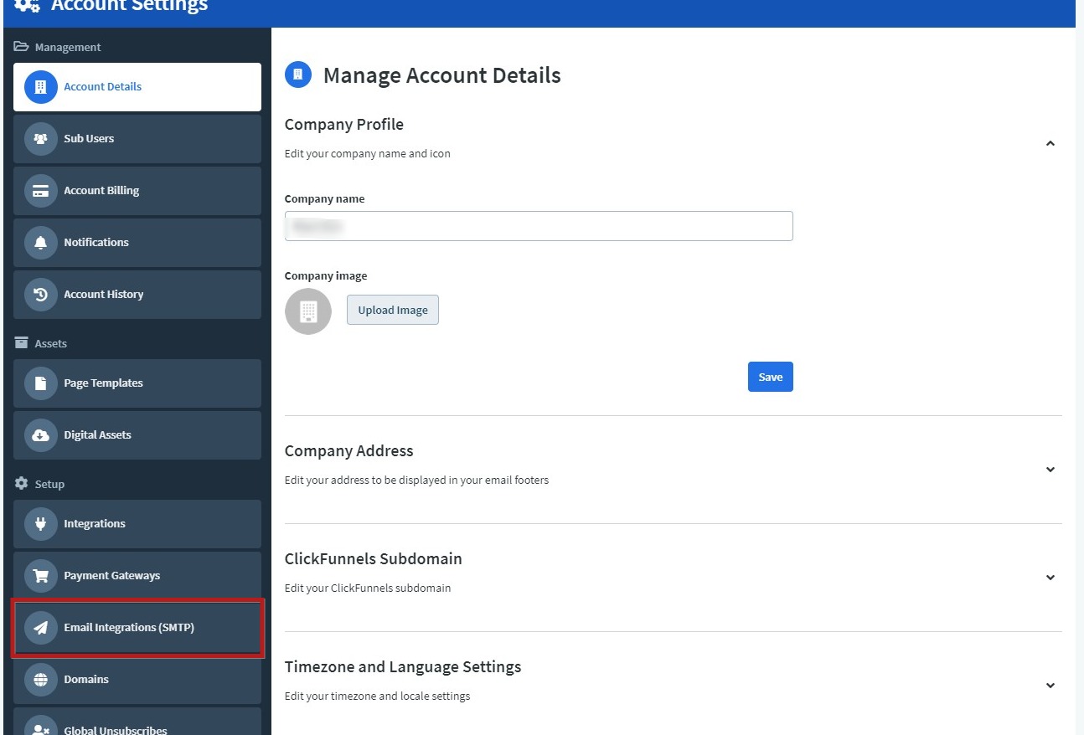This screenshot has height=735, width=1084.
Task: Click the Manage Account Details header icon
Action: pos(298,75)
